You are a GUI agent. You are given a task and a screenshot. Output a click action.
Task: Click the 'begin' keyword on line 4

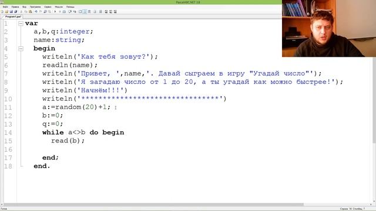(x=44, y=49)
